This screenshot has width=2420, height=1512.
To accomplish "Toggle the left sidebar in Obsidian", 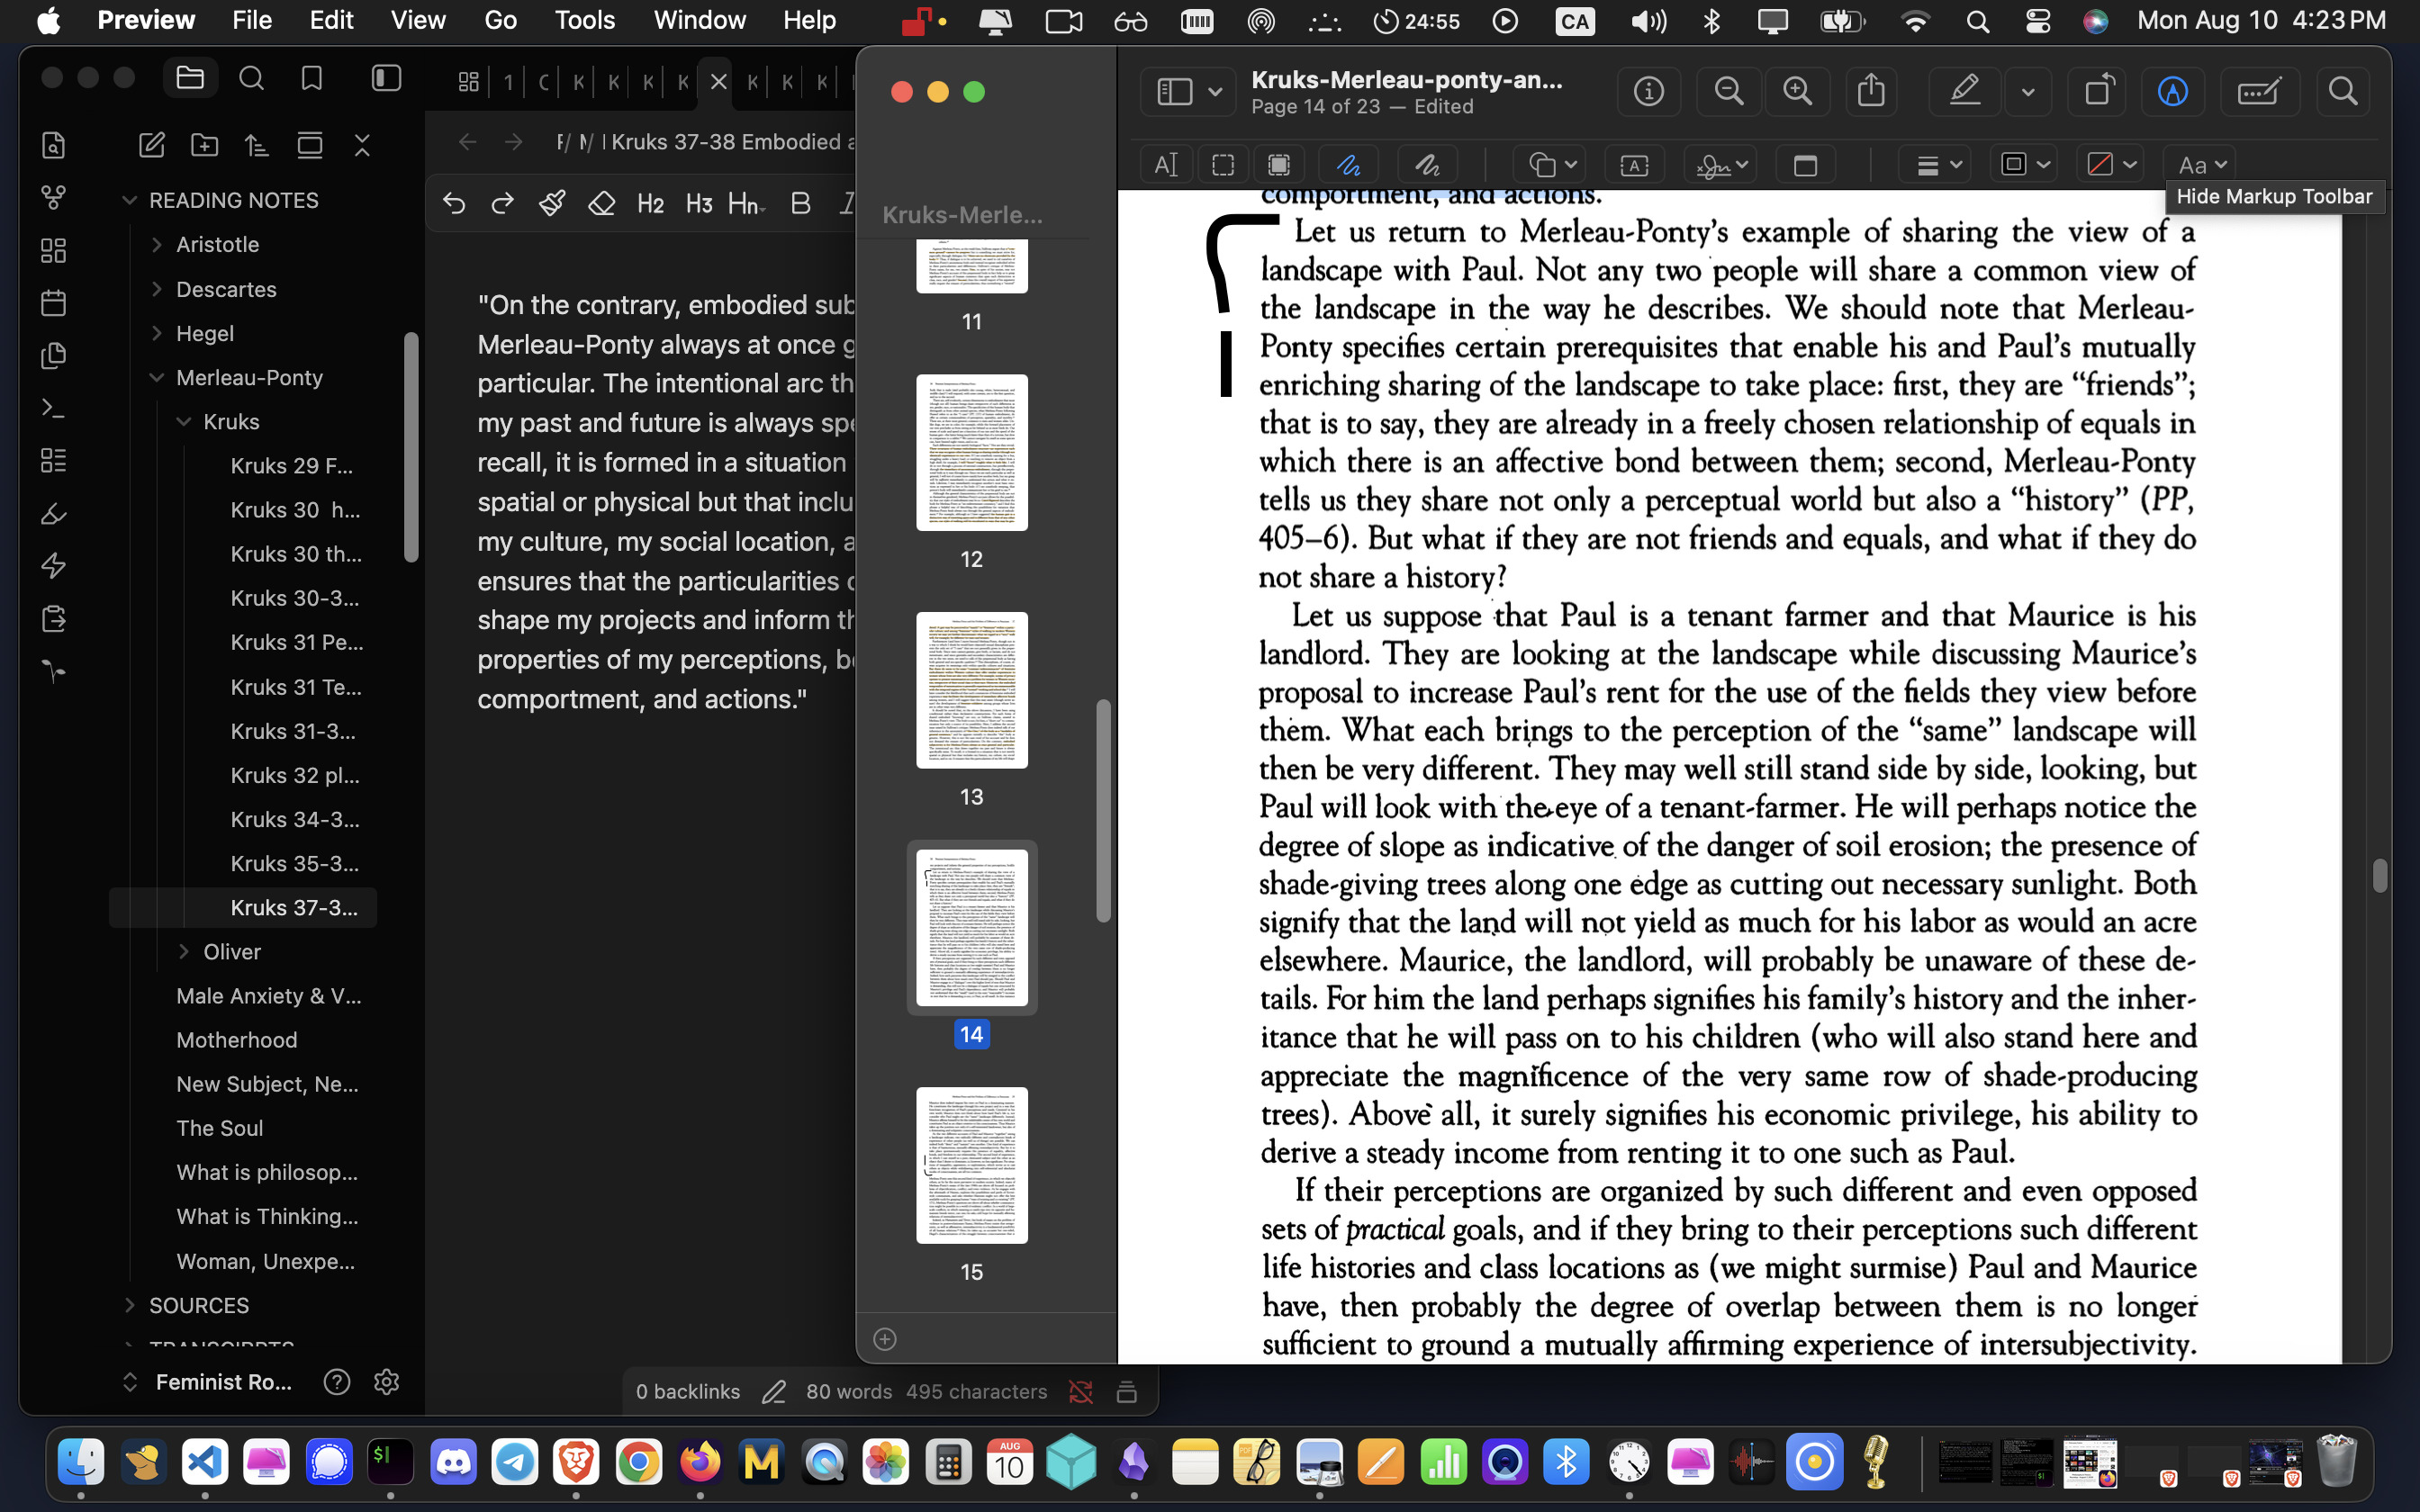I will click(386, 78).
